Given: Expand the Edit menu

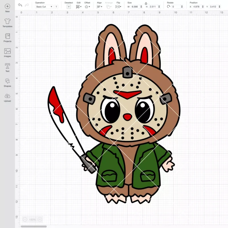Looking at the screenshot, I should coord(79,7).
